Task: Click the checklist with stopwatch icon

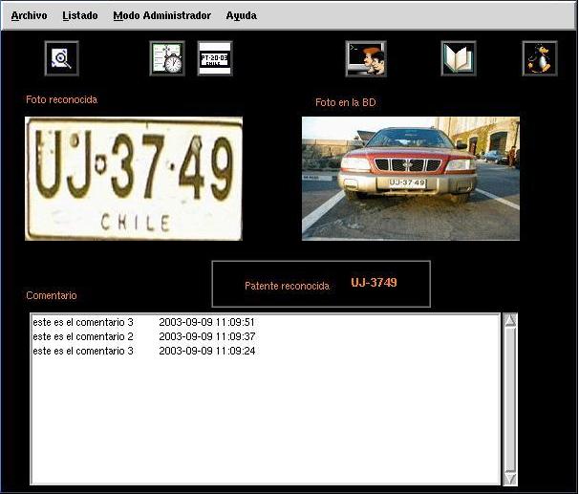Action: (x=167, y=58)
